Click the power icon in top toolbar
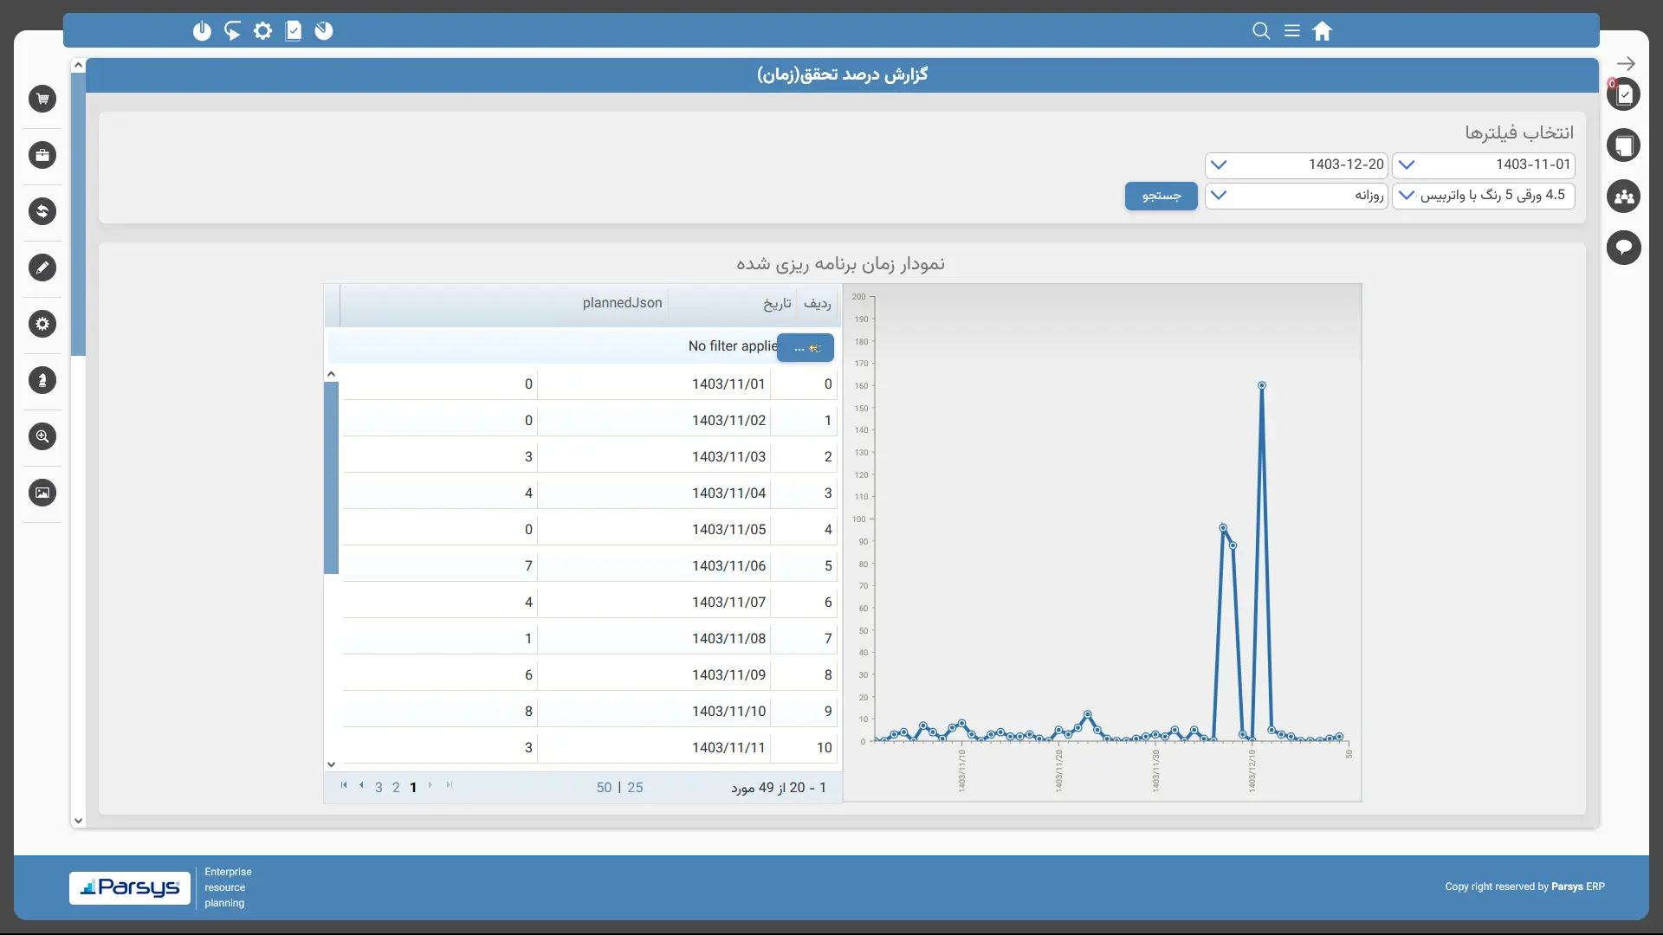 point(202,31)
